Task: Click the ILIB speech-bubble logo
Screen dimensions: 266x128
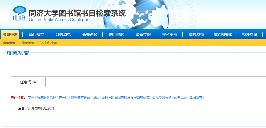Action: click(x=19, y=13)
